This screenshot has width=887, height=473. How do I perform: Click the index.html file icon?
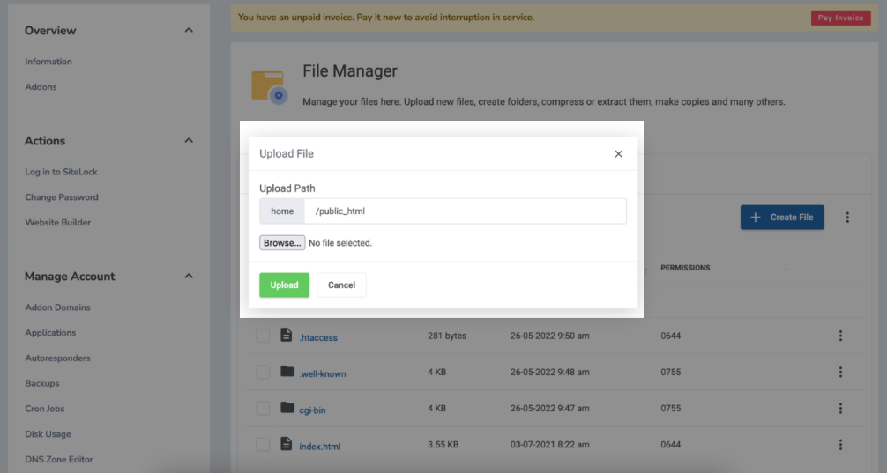click(286, 445)
